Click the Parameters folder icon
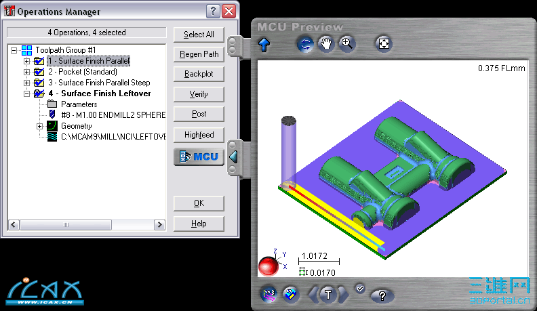537x311 pixels. (x=52, y=104)
